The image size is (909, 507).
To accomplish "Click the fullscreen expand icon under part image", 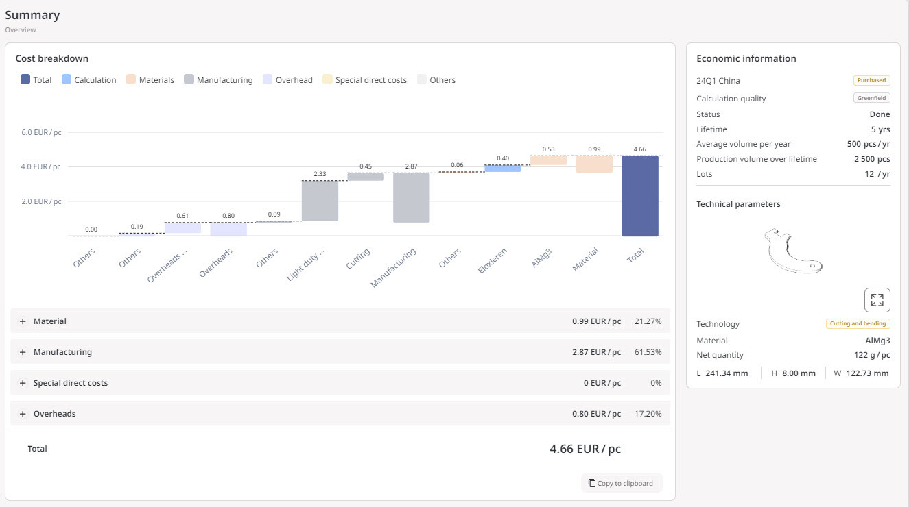I will (877, 300).
